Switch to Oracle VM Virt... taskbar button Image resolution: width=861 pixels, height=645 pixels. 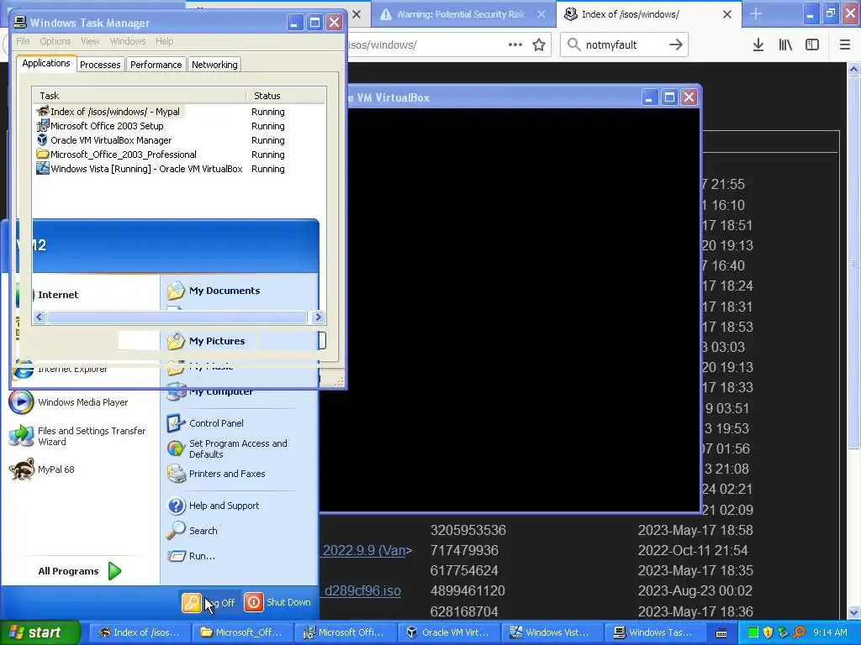(x=448, y=632)
